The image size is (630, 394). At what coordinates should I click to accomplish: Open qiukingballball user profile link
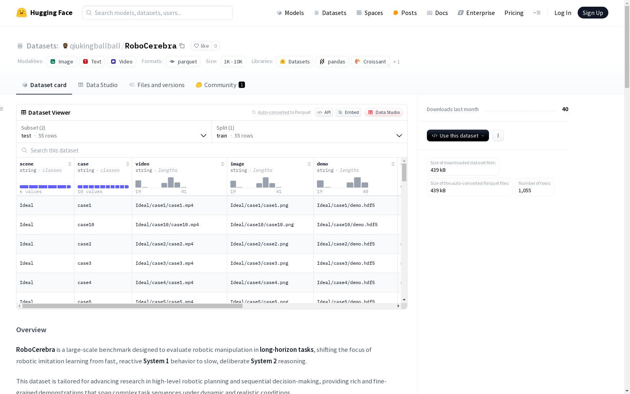95,46
